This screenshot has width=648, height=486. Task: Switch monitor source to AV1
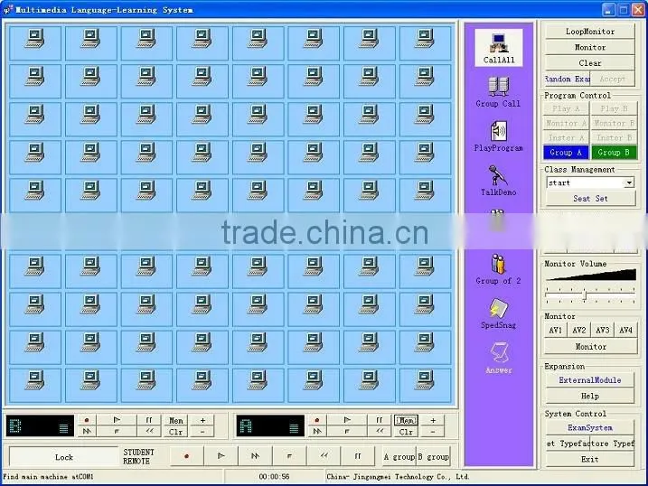coord(556,330)
